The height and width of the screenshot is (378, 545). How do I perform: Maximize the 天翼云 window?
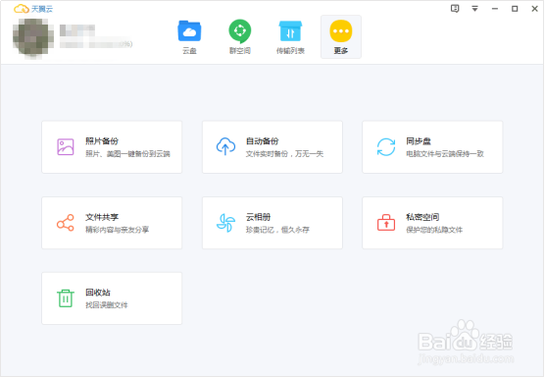[515, 9]
